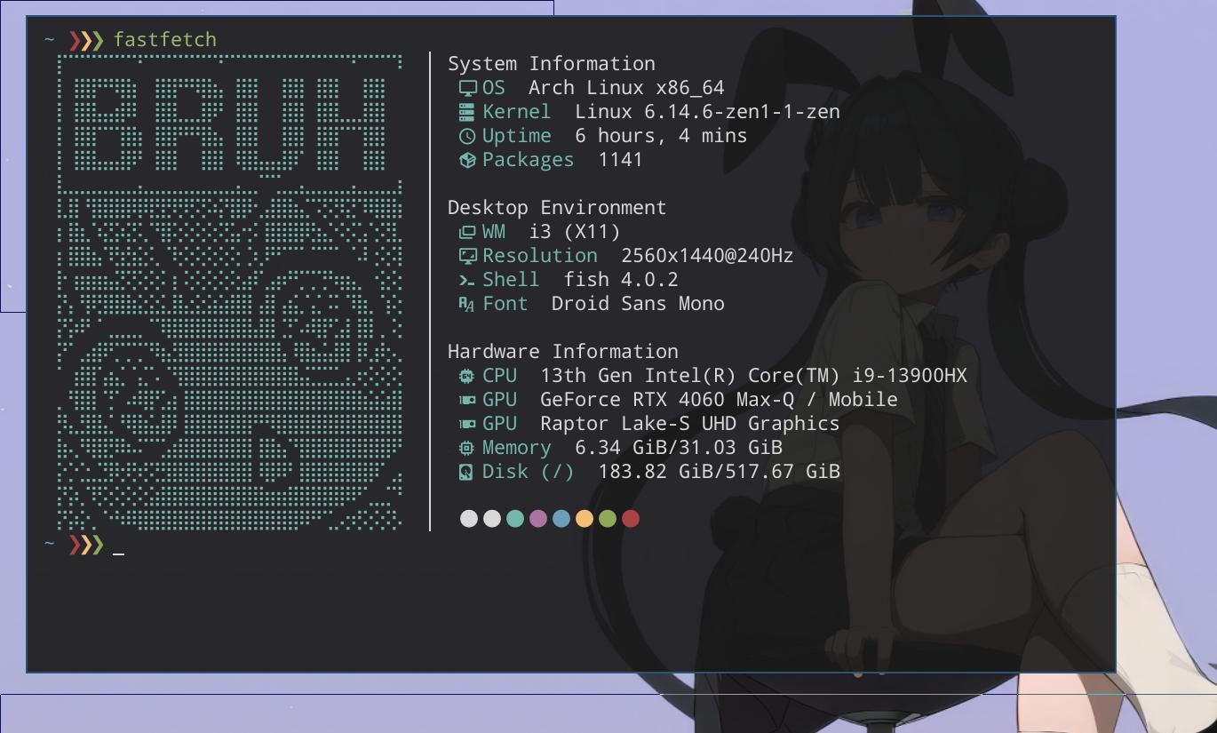
Task: Click the prompt arrows on the cursor line
Action: click(x=86, y=544)
